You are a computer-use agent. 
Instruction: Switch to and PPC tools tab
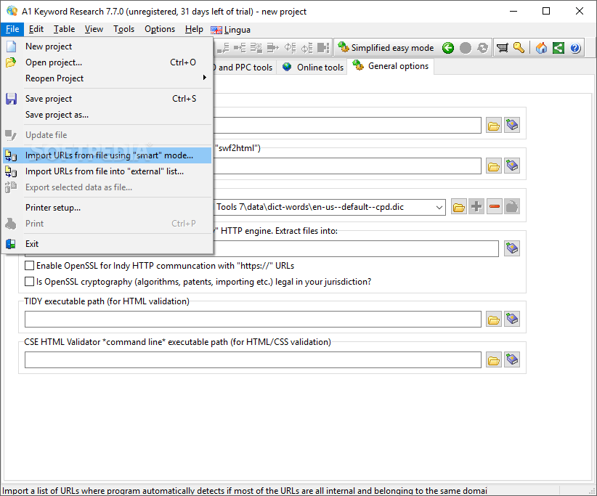(x=244, y=68)
